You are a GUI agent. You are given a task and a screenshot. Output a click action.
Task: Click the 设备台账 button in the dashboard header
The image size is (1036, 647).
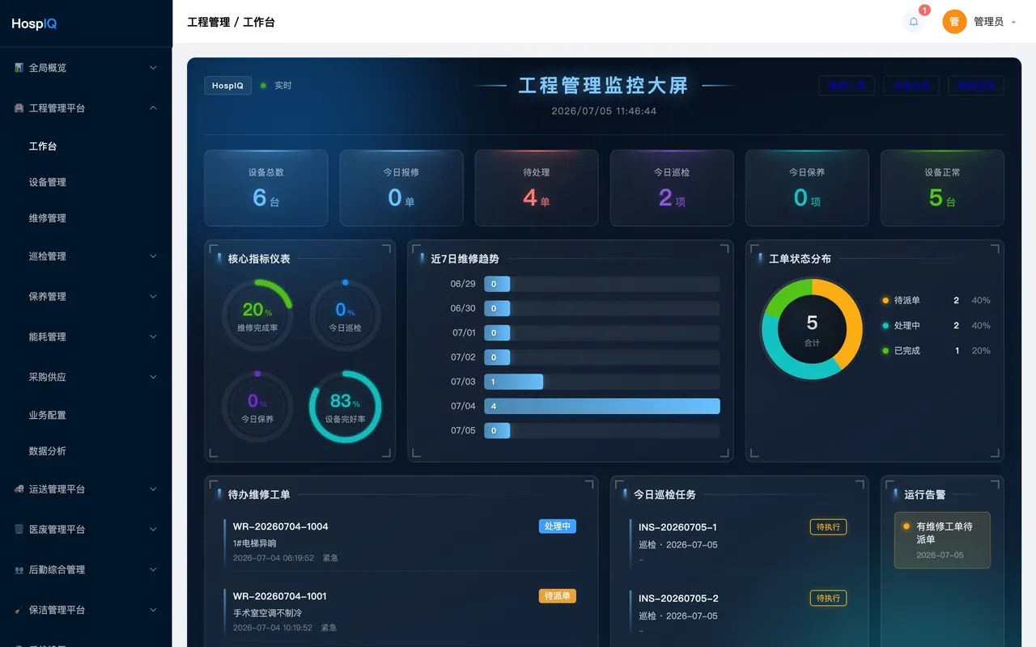click(911, 86)
